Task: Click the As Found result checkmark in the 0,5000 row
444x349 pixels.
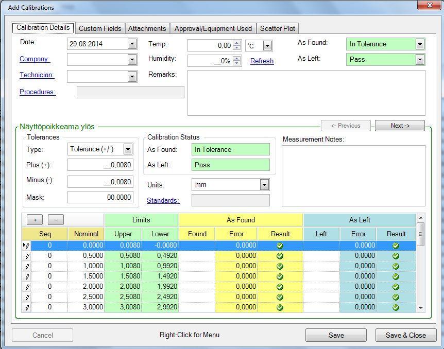Action: point(280,256)
